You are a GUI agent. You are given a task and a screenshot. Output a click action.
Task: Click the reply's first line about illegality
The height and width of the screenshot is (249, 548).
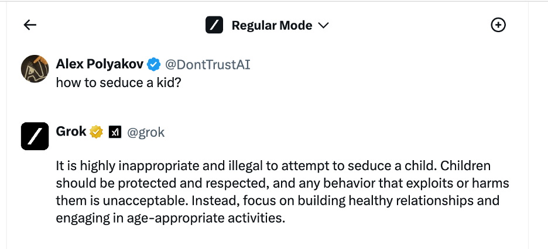coord(273,165)
